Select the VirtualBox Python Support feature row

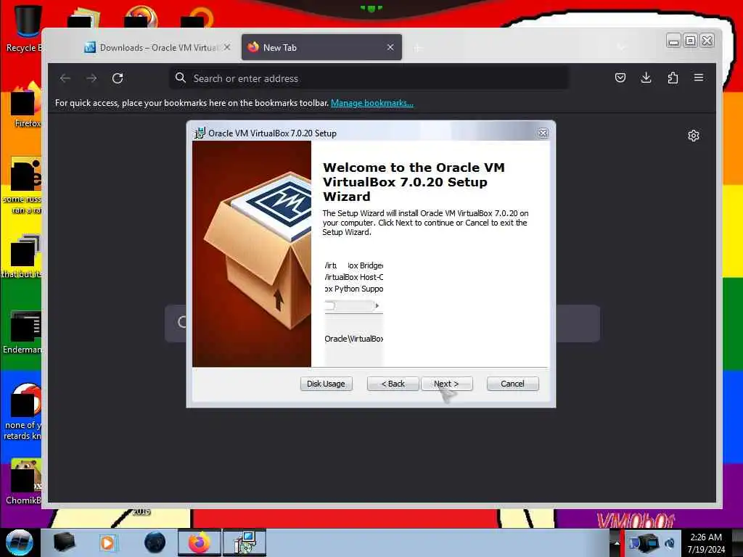point(353,289)
